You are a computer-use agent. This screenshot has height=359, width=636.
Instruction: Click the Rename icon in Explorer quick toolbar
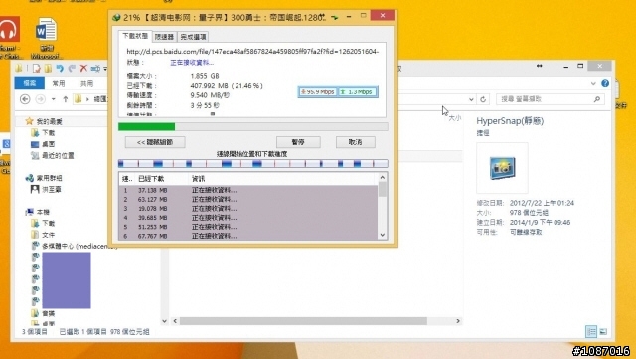(95, 68)
